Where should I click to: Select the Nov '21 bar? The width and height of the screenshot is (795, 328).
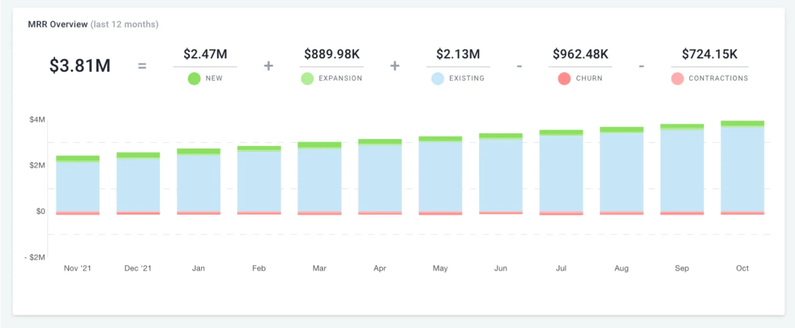click(x=78, y=185)
